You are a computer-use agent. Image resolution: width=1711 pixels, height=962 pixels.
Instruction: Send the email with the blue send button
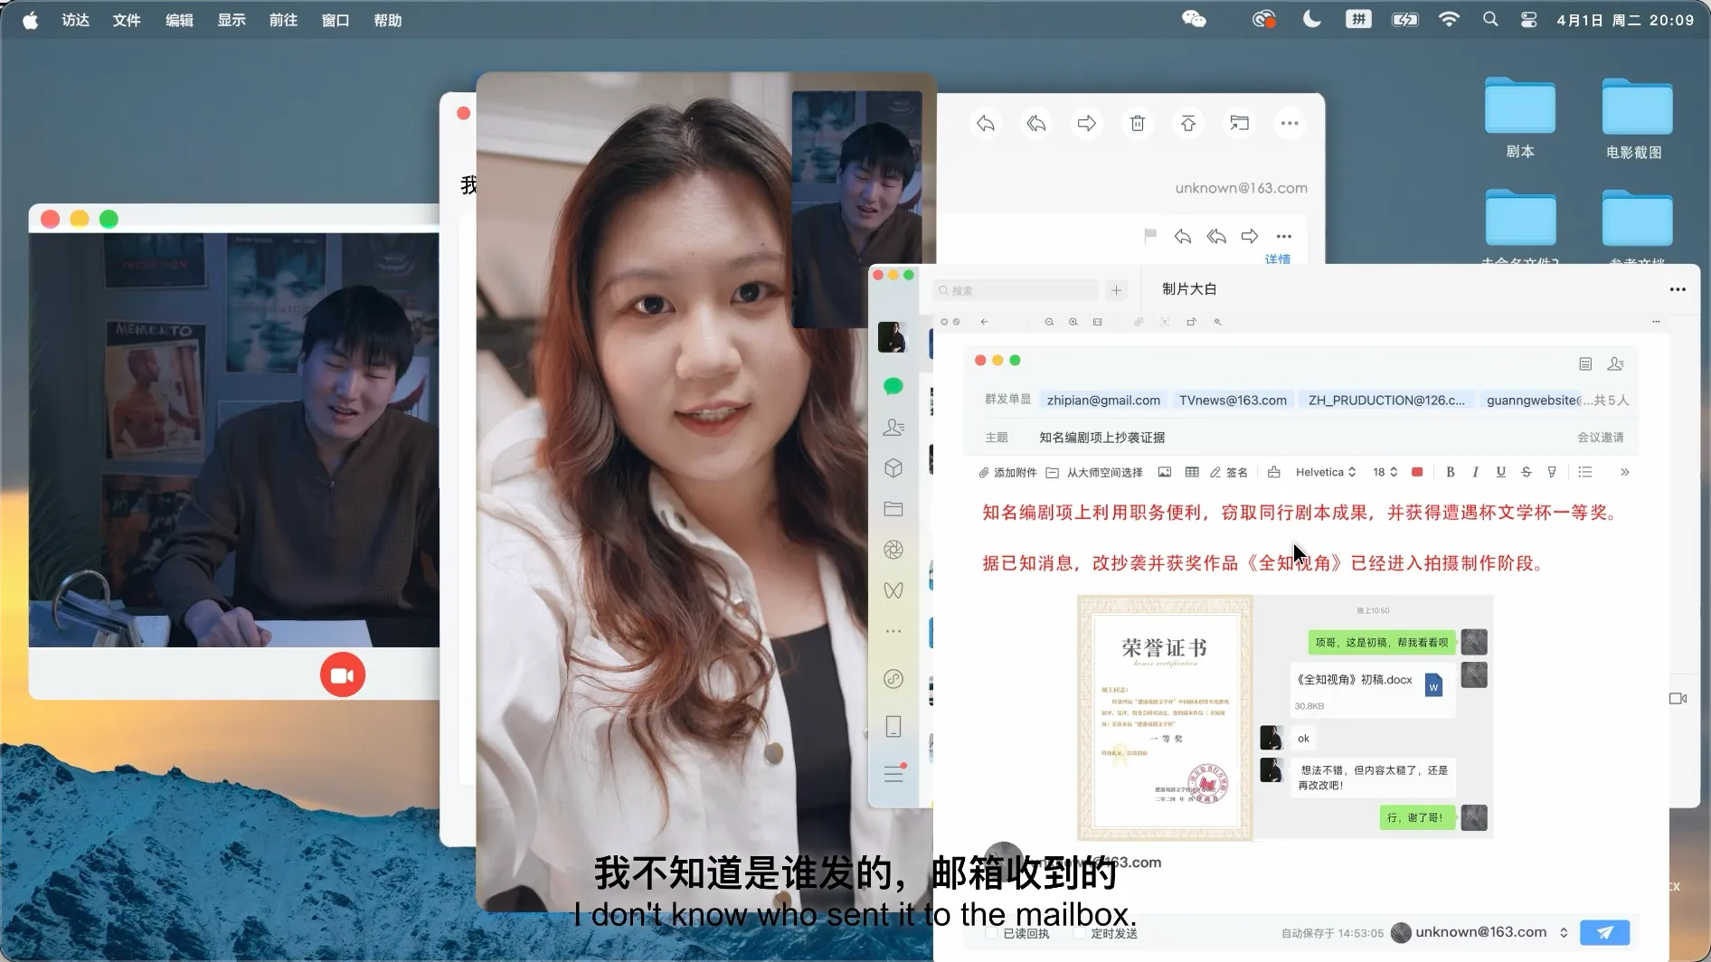pyautogui.click(x=1604, y=932)
